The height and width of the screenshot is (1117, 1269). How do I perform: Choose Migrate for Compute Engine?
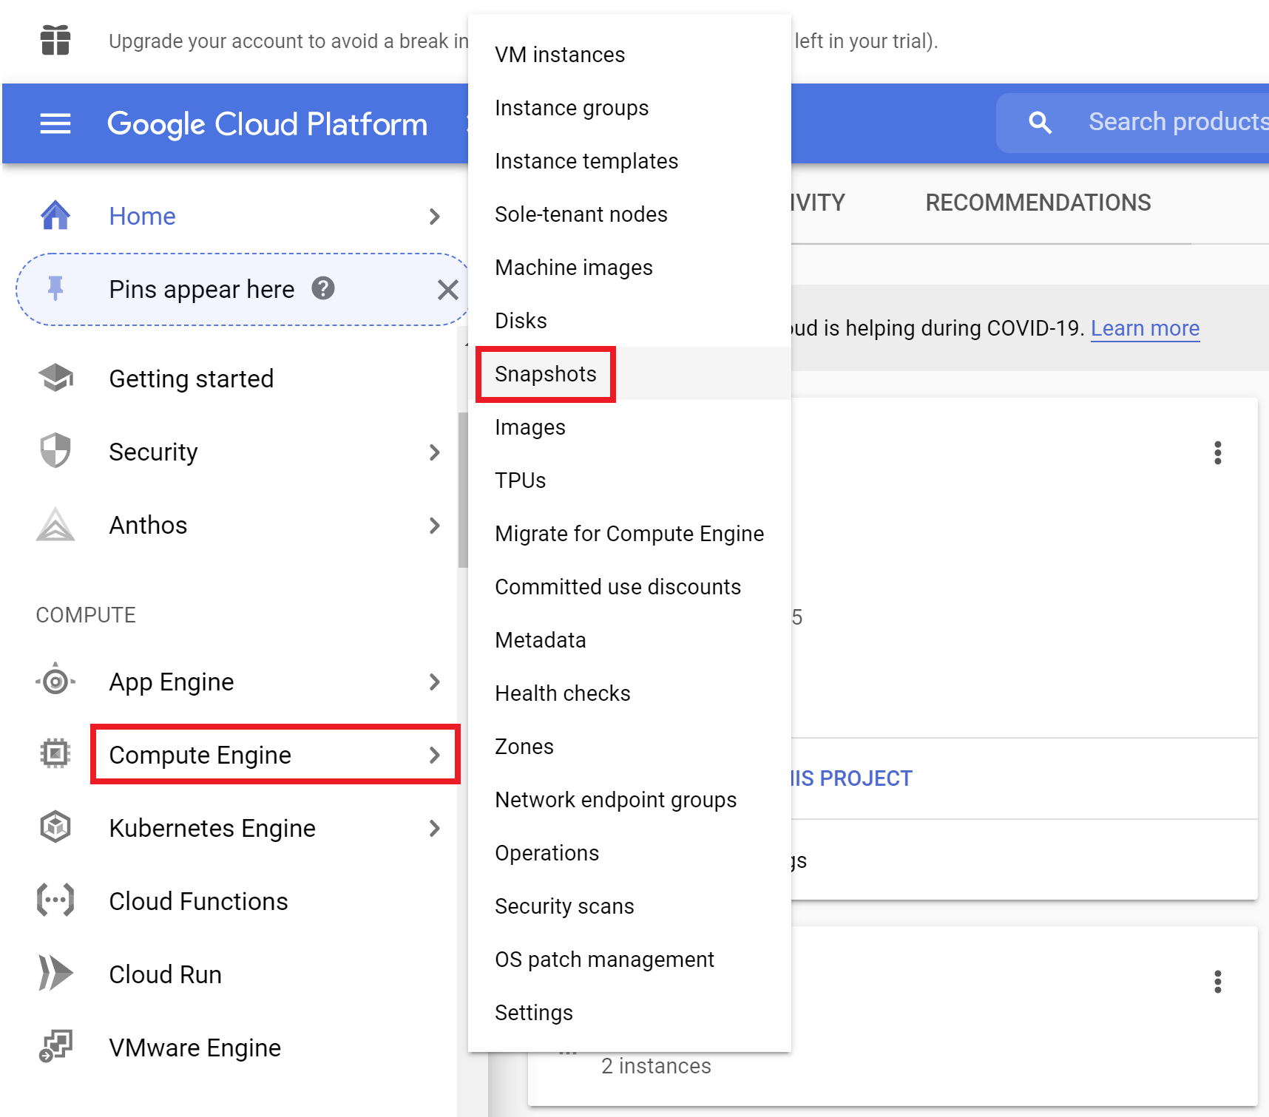(629, 534)
